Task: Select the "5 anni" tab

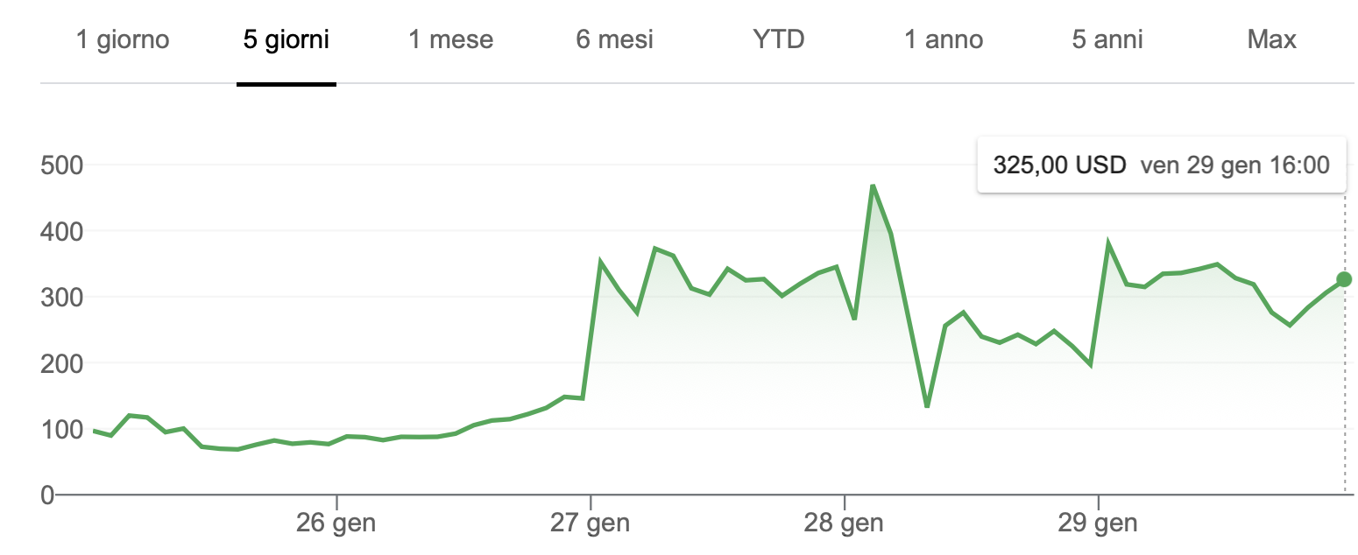Action: (1107, 40)
